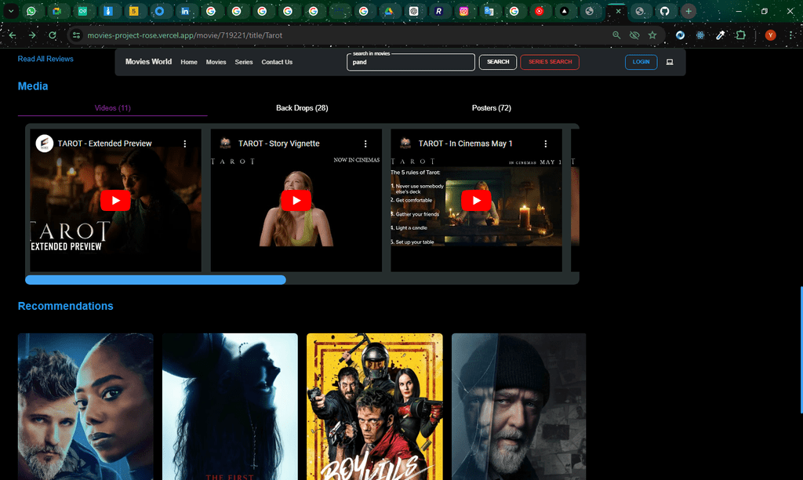Open the React DevTools extension

[x=700, y=35]
